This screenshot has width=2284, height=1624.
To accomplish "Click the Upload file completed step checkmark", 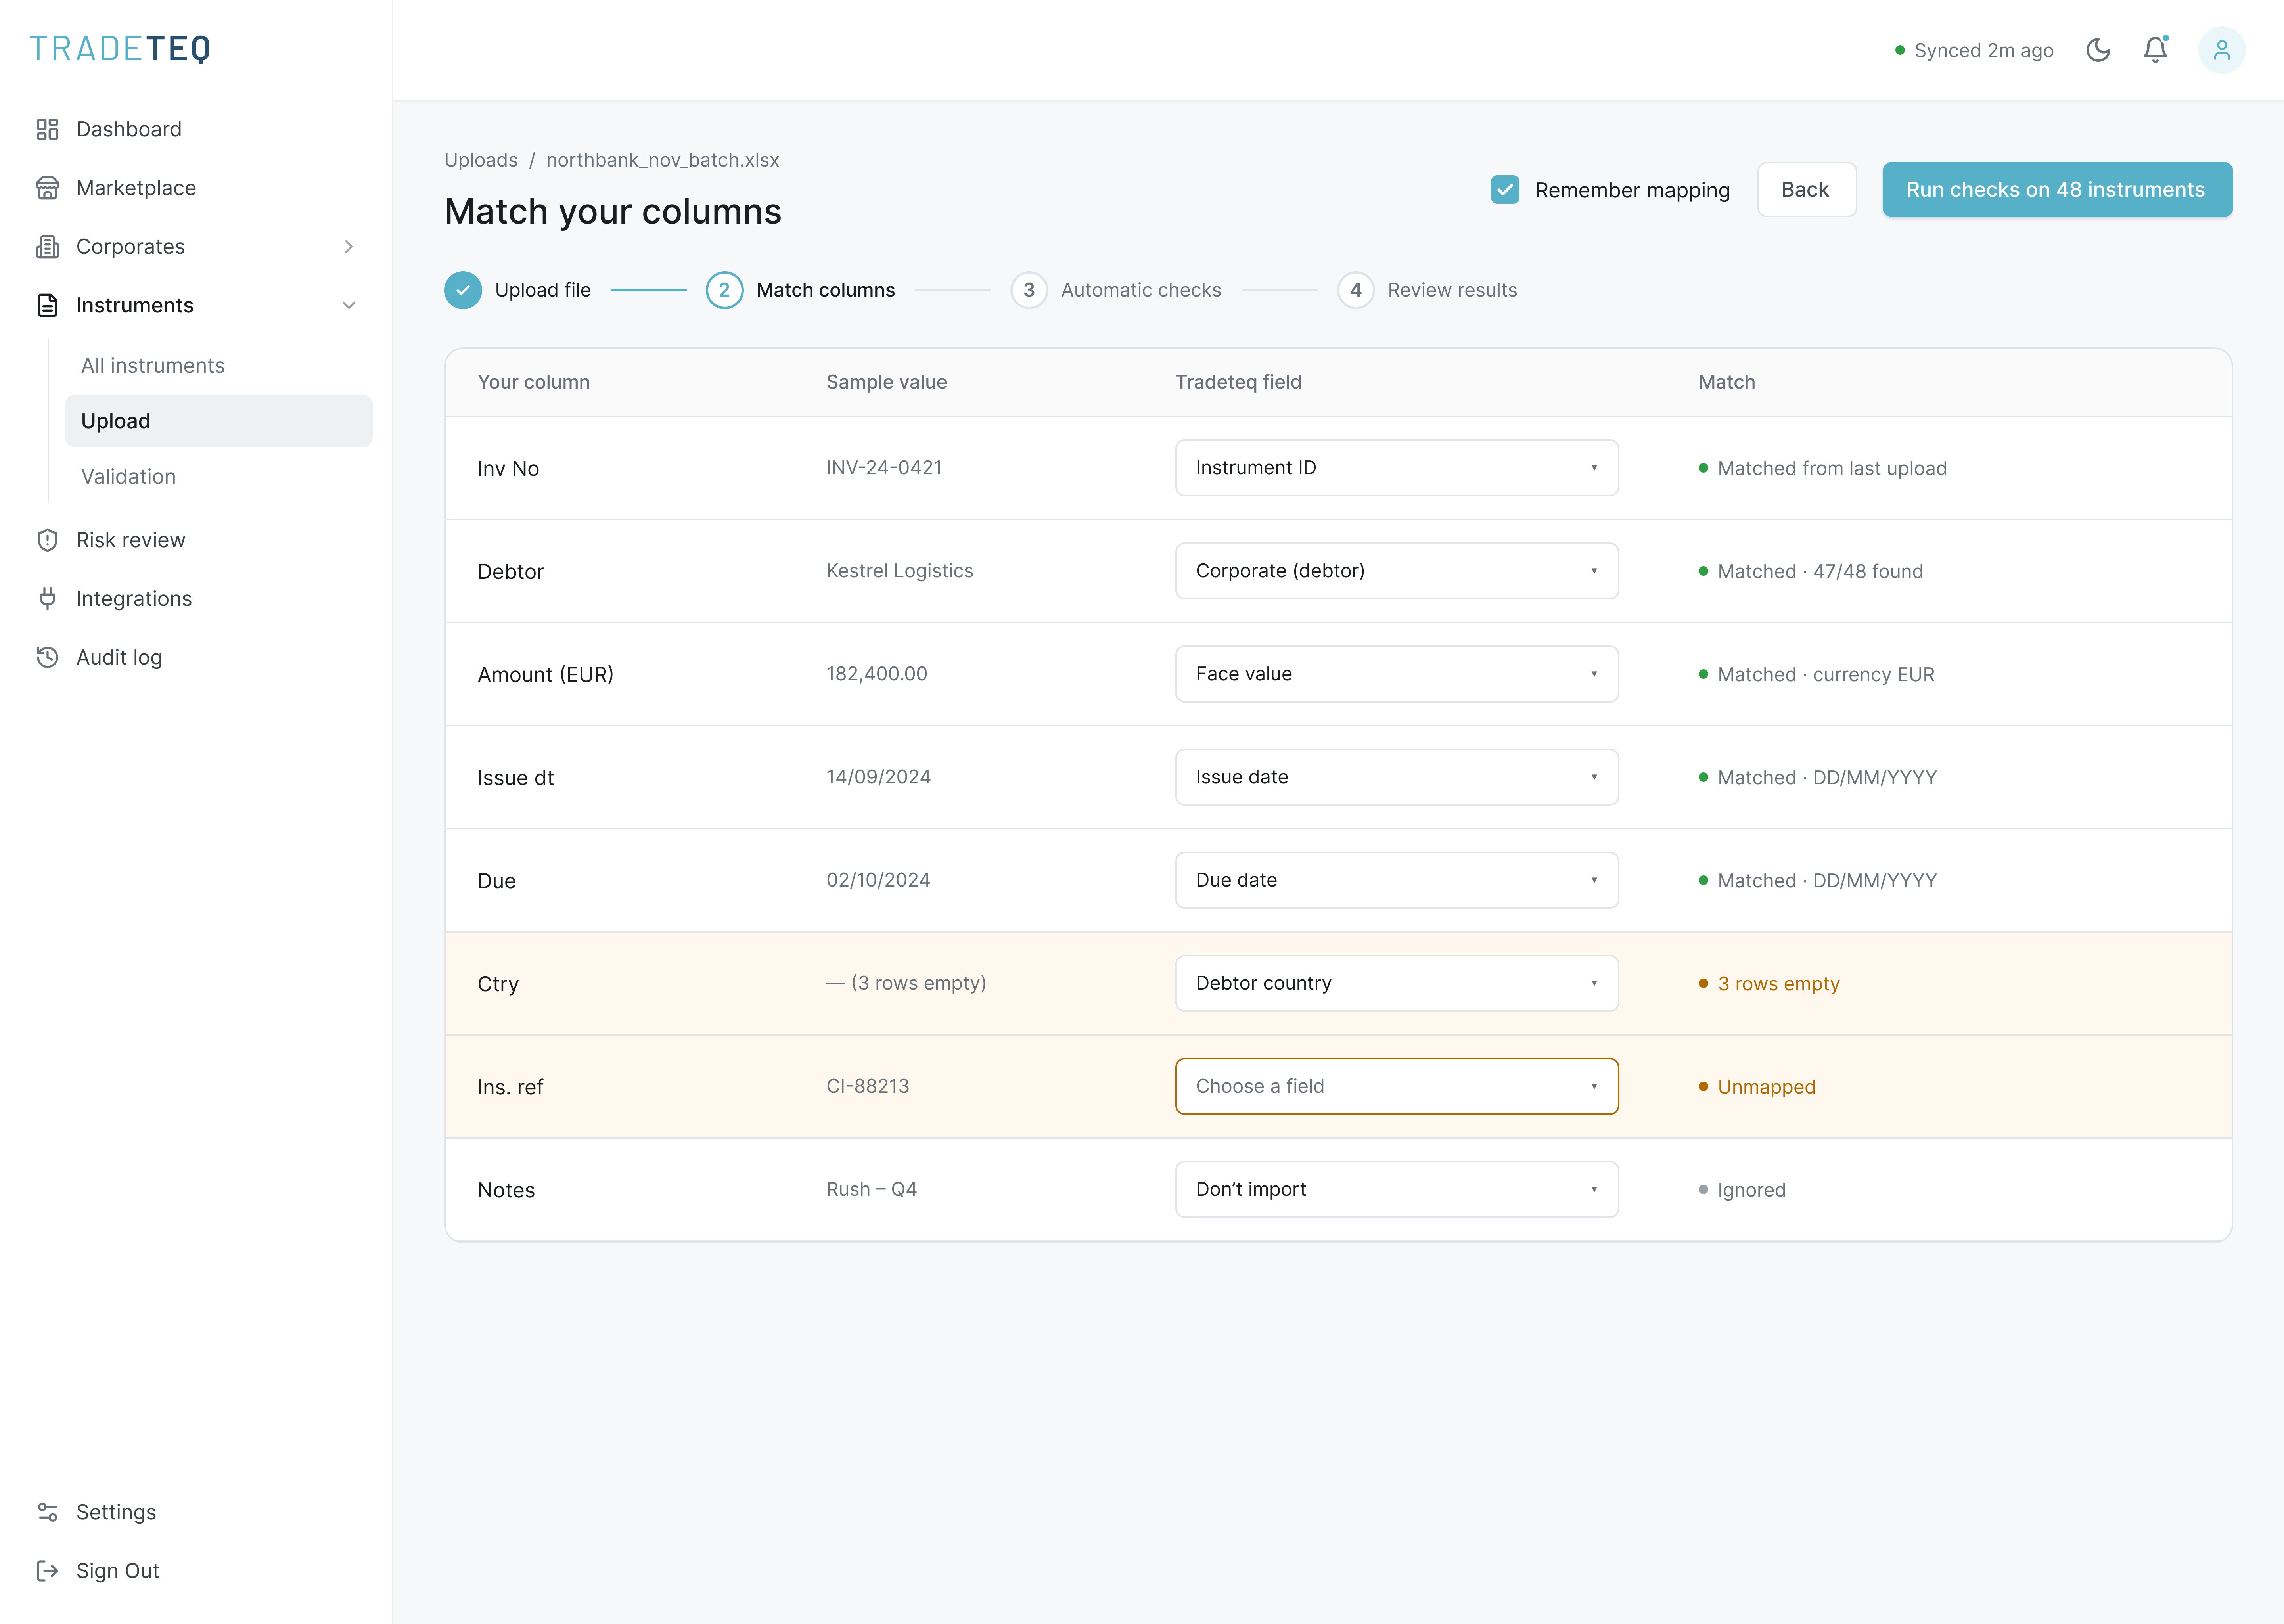I will pos(463,290).
